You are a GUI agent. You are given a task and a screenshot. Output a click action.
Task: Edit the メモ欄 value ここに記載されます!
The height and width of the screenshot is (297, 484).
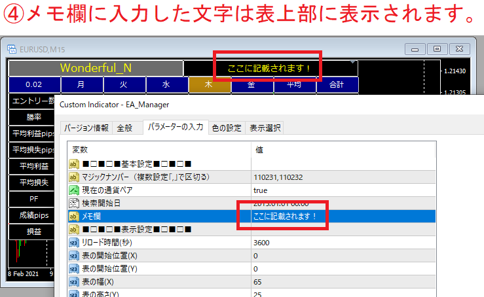coord(285,217)
